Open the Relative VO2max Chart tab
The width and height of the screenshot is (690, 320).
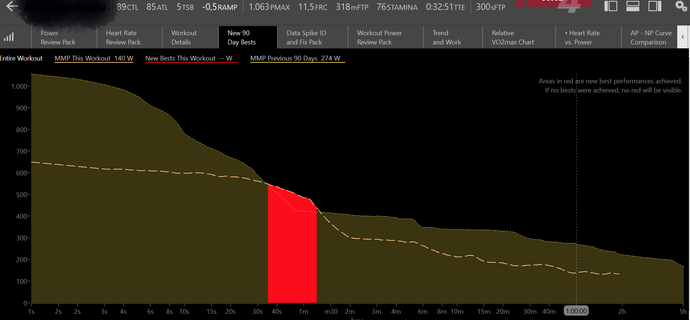513,37
